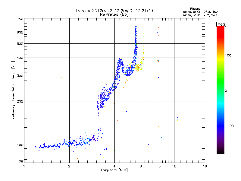The width and height of the screenshot is (241, 181).
Task: Click the 'RwPretec (8p)' subtitle
Action: (x=114, y=14)
